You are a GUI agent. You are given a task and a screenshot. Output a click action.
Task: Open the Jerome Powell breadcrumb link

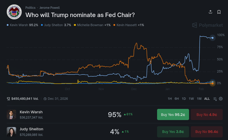[50, 8]
